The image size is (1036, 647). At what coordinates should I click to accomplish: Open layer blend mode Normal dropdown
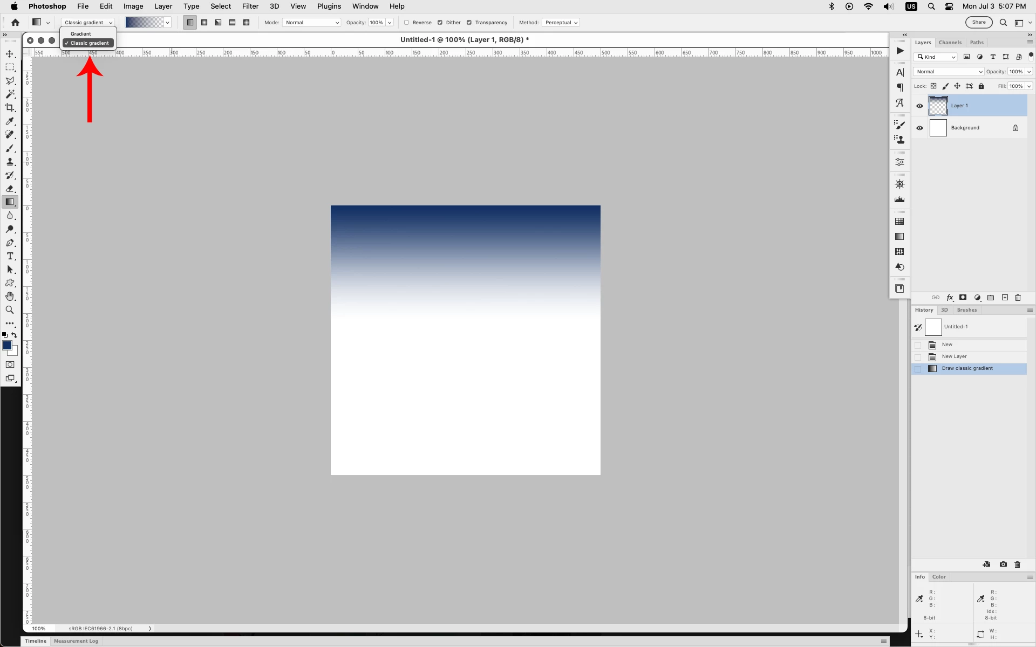point(948,72)
